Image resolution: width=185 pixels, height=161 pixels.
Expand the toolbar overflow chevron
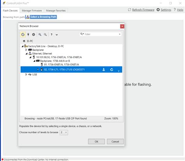(57, 35)
